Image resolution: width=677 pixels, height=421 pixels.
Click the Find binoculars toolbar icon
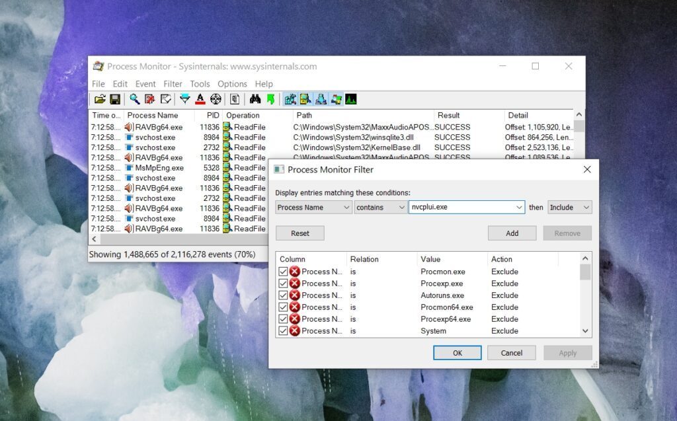click(x=255, y=99)
